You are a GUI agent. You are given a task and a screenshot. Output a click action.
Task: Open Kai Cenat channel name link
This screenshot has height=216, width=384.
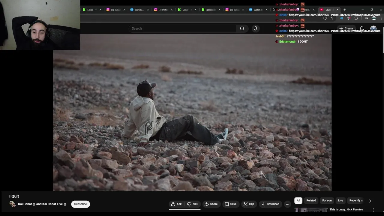tap(25, 204)
